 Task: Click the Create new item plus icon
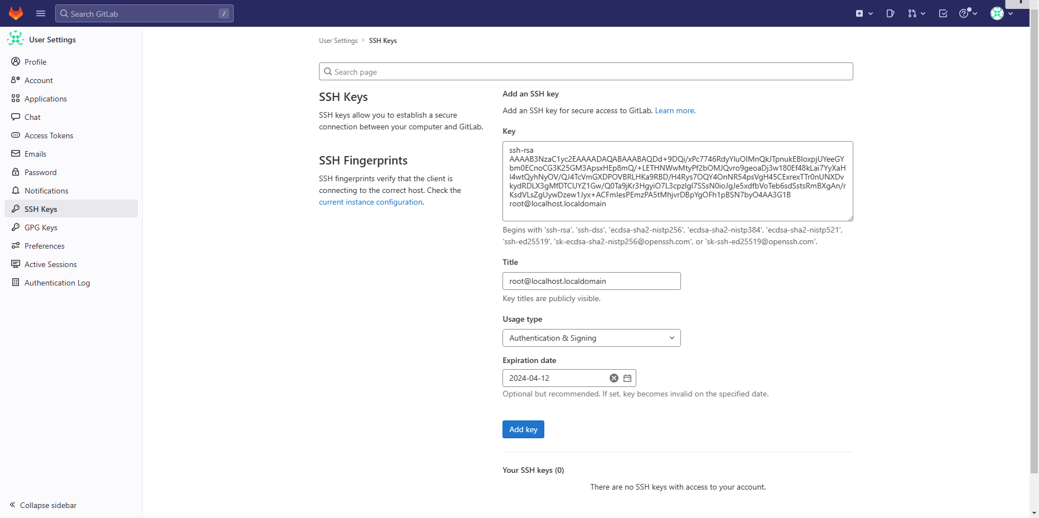point(859,13)
